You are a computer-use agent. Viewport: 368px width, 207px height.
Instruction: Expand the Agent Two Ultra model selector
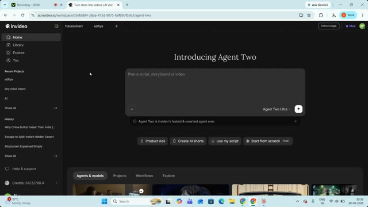point(276,109)
